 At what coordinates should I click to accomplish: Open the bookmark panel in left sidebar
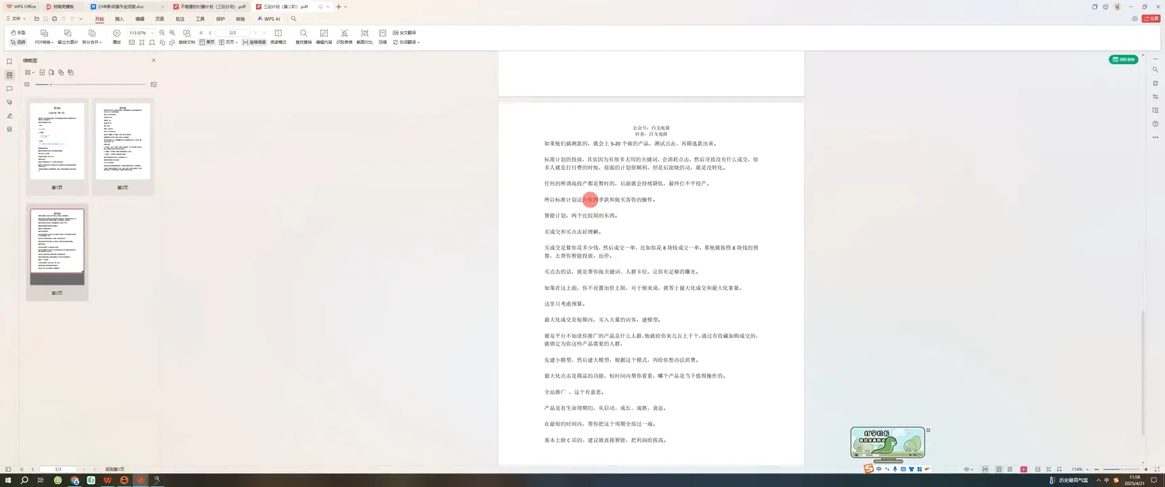9,62
